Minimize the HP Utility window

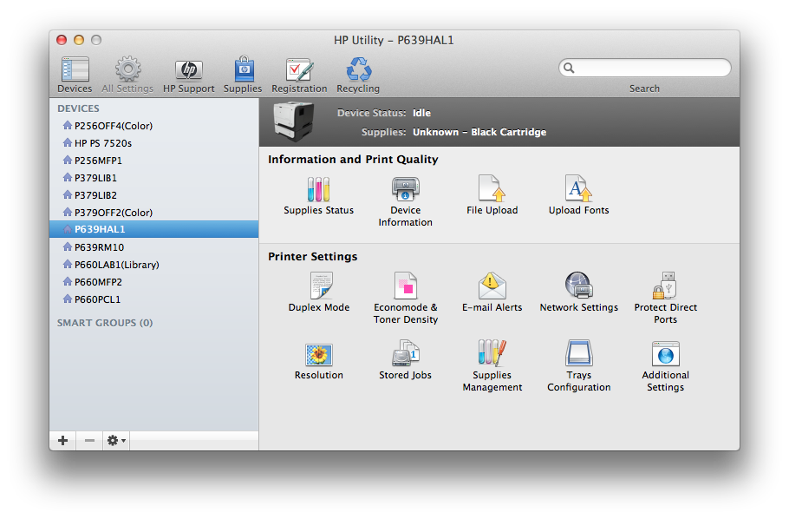[x=79, y=40]
